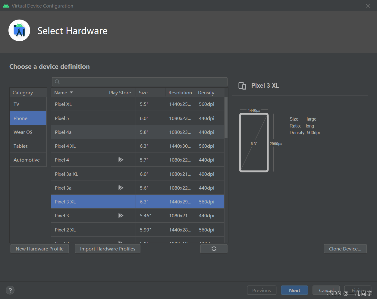Click the device icon beside Pixel 3 XL title
This screenshot has width=377, height=299.
[242, 86]
